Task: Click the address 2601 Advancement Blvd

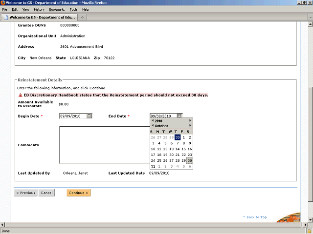Action: click(82, 47)
